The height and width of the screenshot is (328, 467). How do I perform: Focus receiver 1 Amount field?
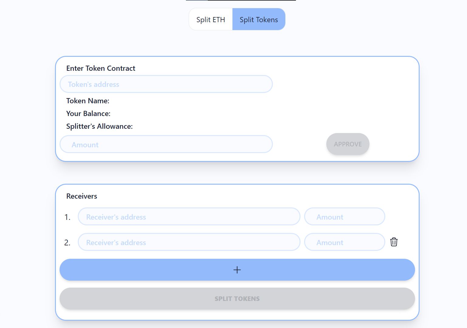tap(345, 217)
